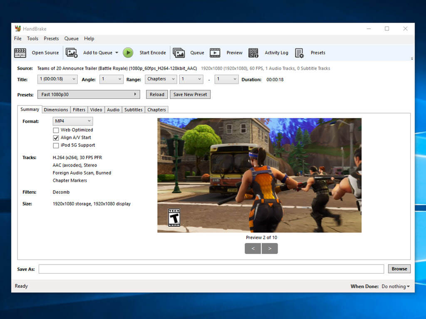Click the 'Decomb' filter text

click(x=61, y=192)
